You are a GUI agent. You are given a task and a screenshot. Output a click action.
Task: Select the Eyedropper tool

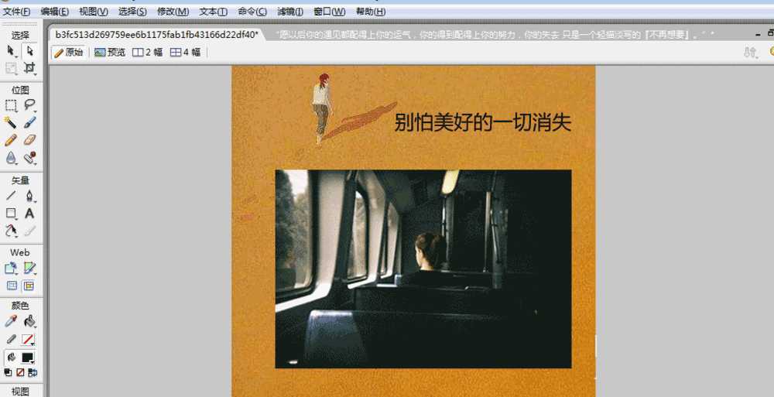click(x=11, y=321)
